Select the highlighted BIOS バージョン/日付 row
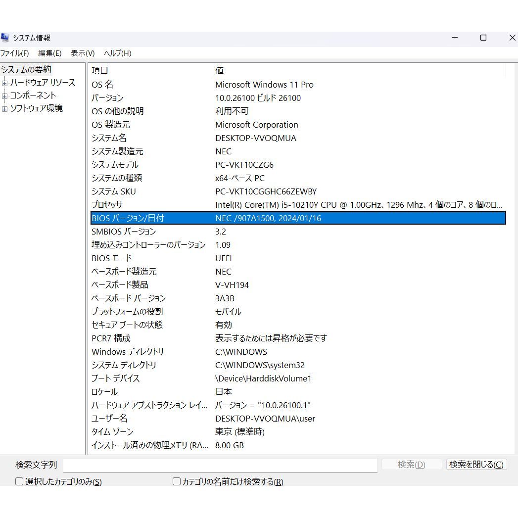 tap(298, 218)
